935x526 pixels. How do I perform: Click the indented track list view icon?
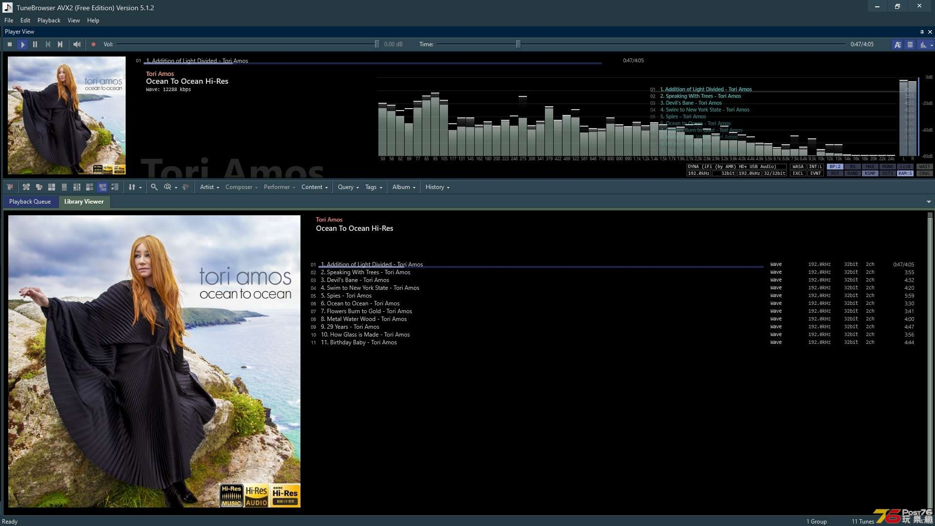click(115, 187)
